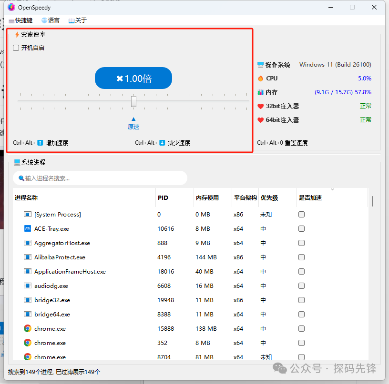Image resolution: width=389 pixels, height=384 pixels.
Task: Click the CPU usage value 5.0%
Action: 364,79
